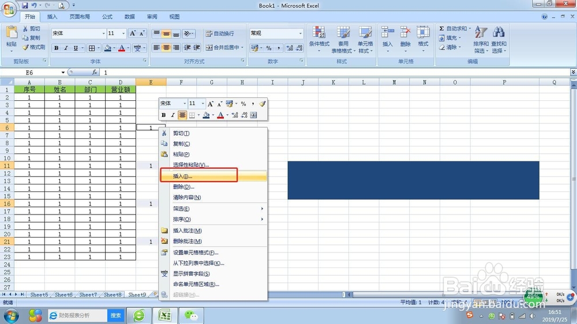The width and height of the screenshot is (577, 324).
Task: Switch to 公式 ribbon tab
Action: coord(107,17)
